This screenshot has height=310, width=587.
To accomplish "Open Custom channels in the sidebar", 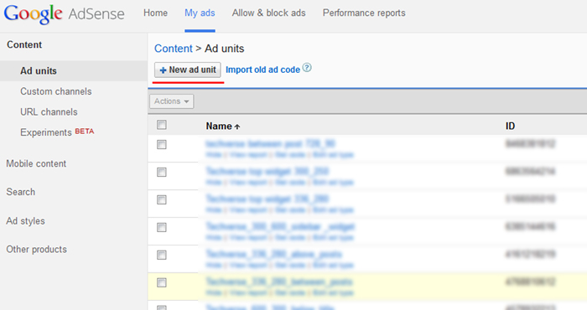I will [56, 91].
